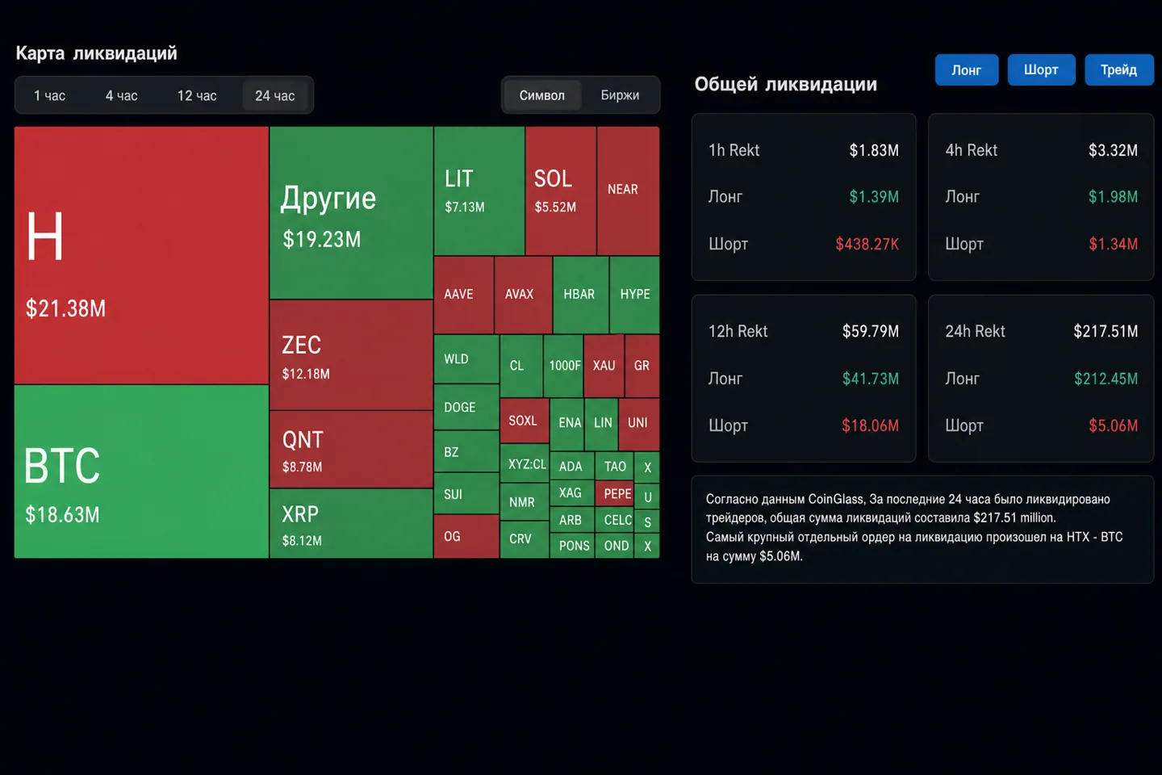Open the red SOXL tile
This screenshot has height=775, width=1162.
[x=525, y=421]
